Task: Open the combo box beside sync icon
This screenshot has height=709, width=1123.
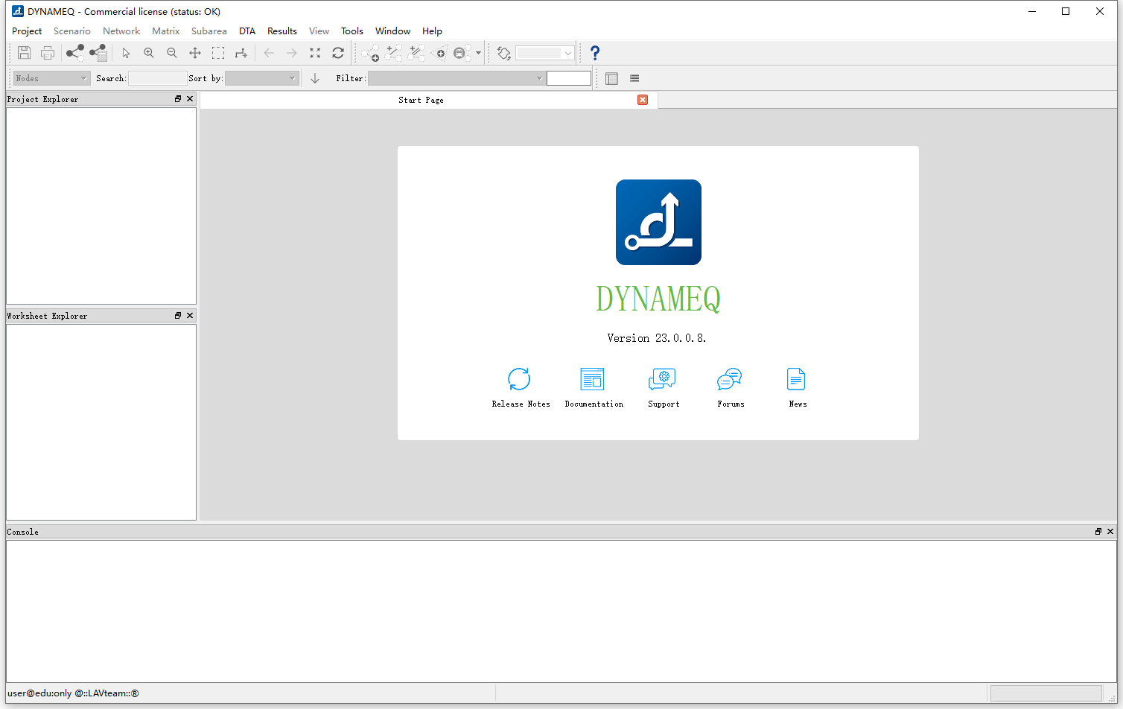Action: coord(545,53)
